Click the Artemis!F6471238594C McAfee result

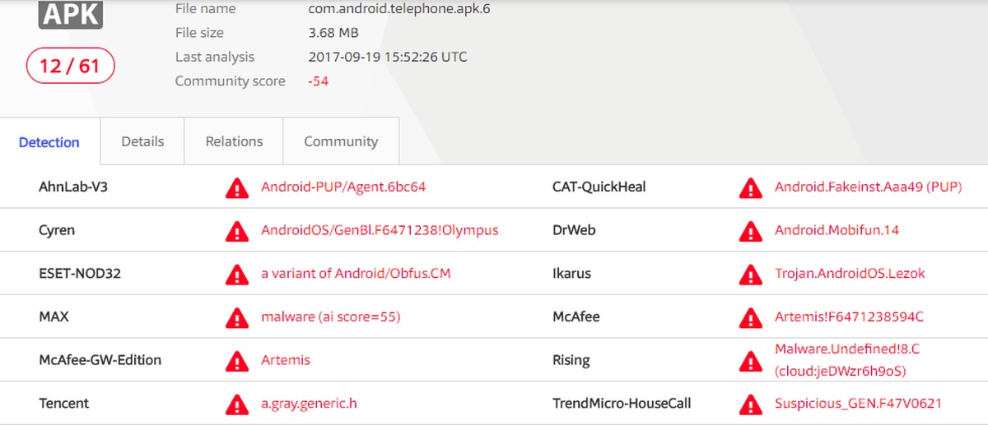[x=849, y=316]
